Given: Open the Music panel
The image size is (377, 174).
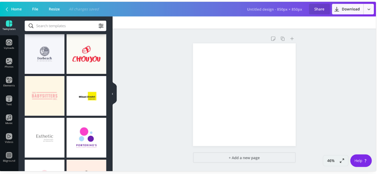Looking at the screenshot, I should pyautogui.click(x=9, y=119).
